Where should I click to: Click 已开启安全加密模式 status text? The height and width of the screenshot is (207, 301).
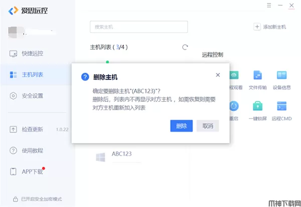coord(42,199)
